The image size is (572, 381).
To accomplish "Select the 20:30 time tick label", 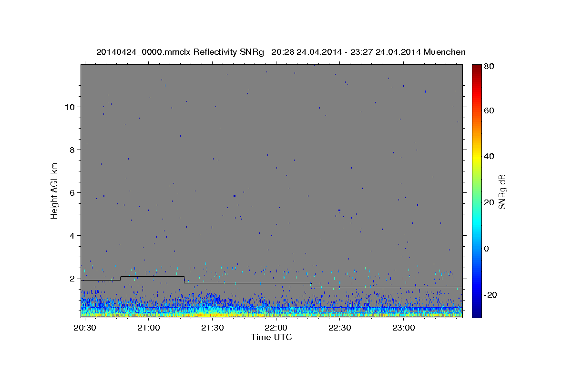I will pos(85,328).
